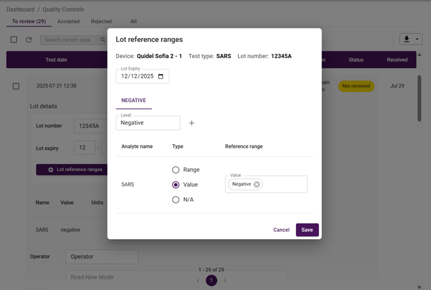Choose the N/A radio option
This screenshot has height=290, width=431.
176,200
